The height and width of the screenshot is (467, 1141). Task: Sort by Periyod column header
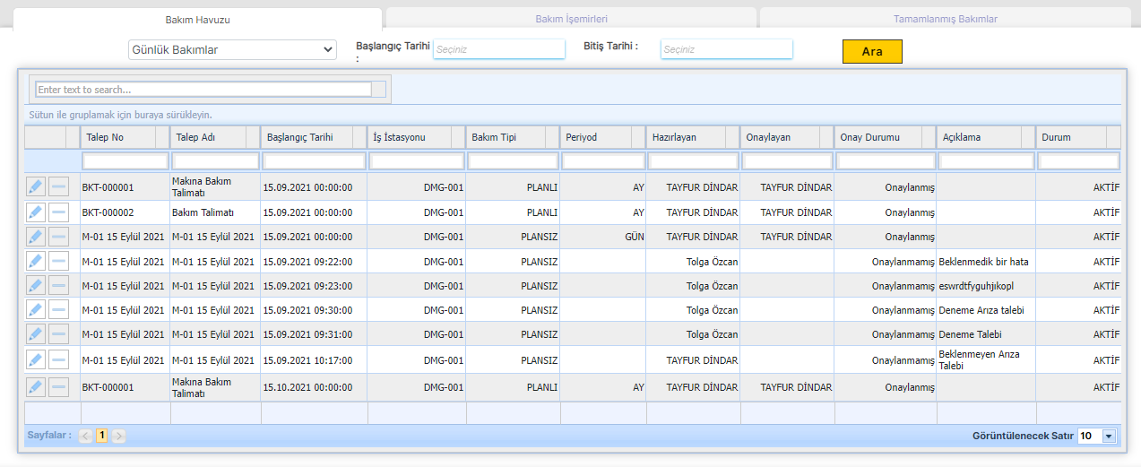point(603,137)
